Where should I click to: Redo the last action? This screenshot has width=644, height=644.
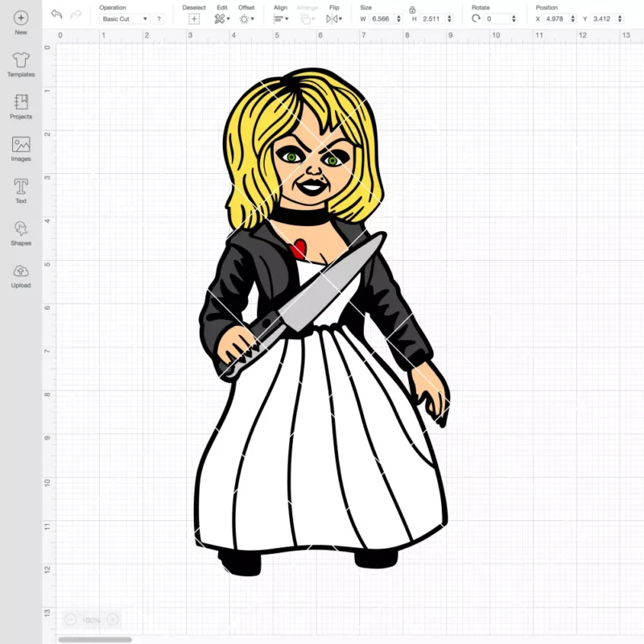point(76,14)
